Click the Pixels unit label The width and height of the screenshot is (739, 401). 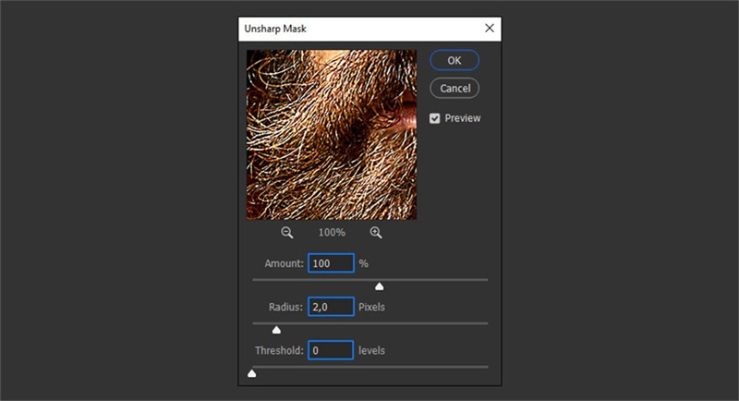point(371,307)
